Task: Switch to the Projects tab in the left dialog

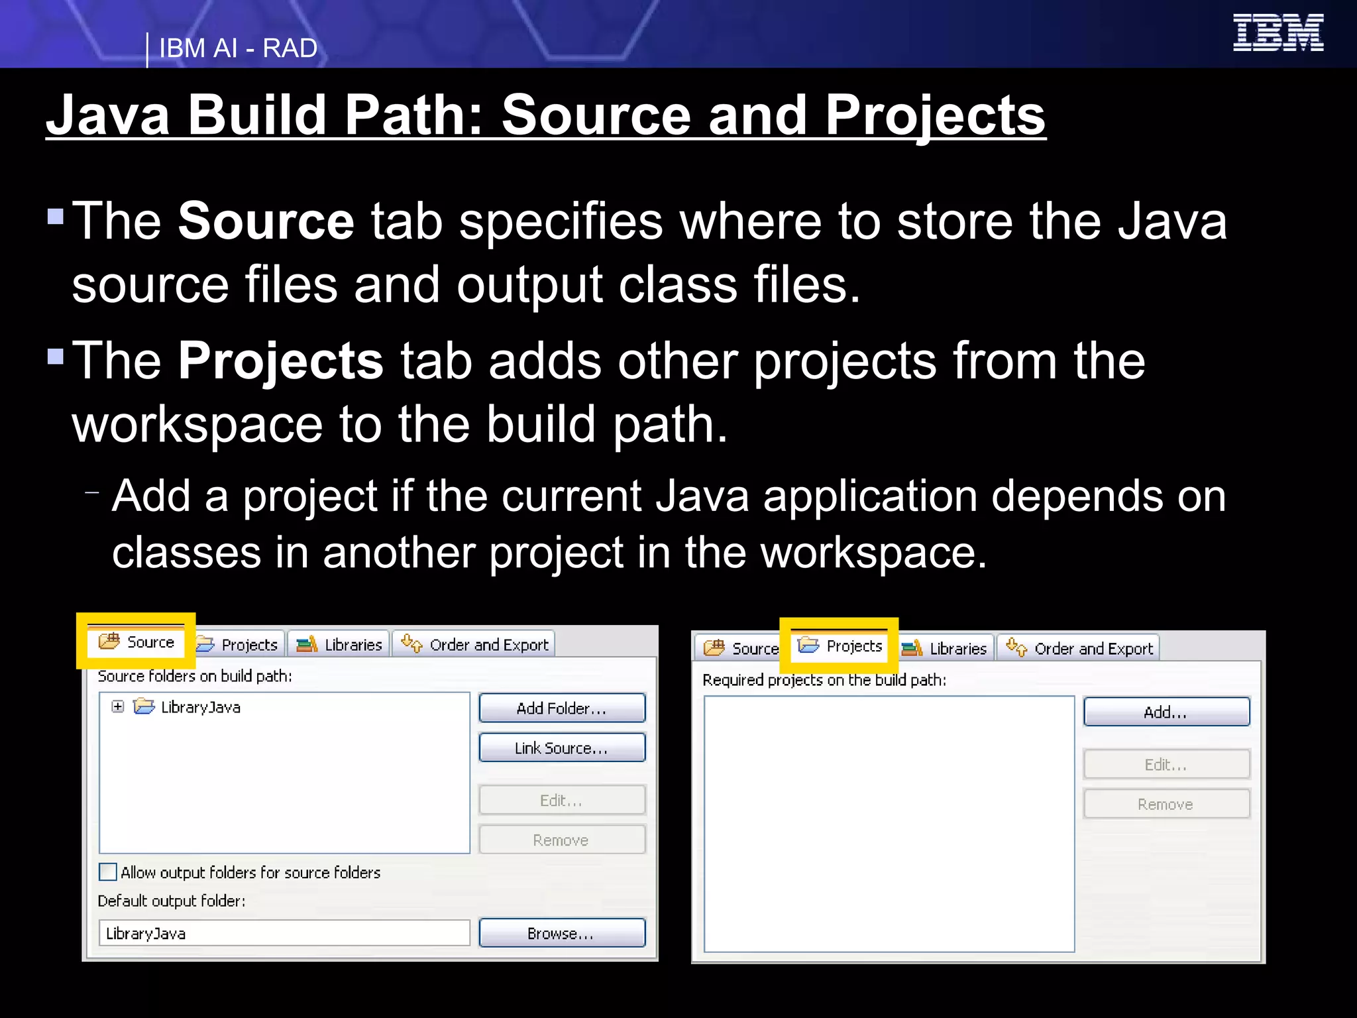Action: (x=239, y=644)
